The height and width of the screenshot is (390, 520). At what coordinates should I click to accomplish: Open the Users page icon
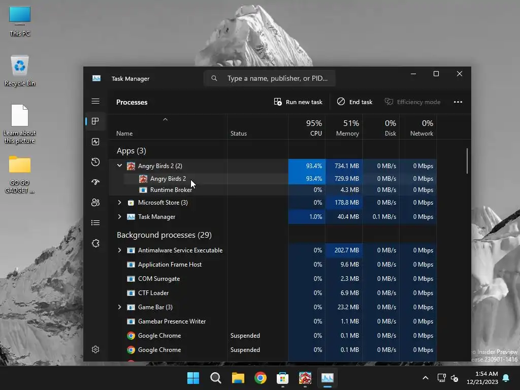coord(95,203)
